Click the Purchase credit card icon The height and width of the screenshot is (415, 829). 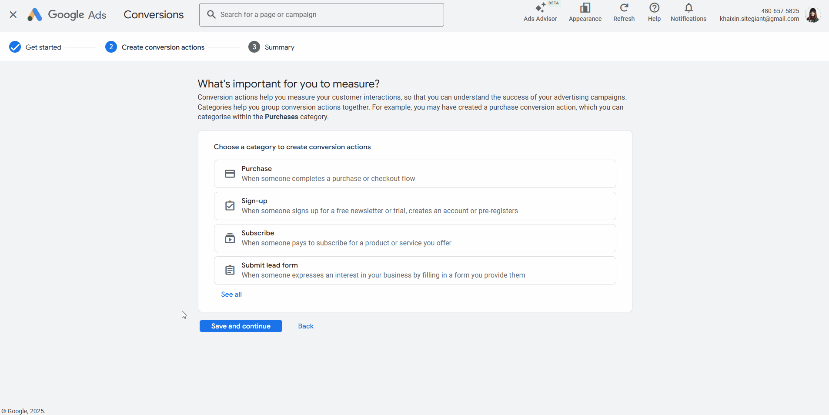230,174
